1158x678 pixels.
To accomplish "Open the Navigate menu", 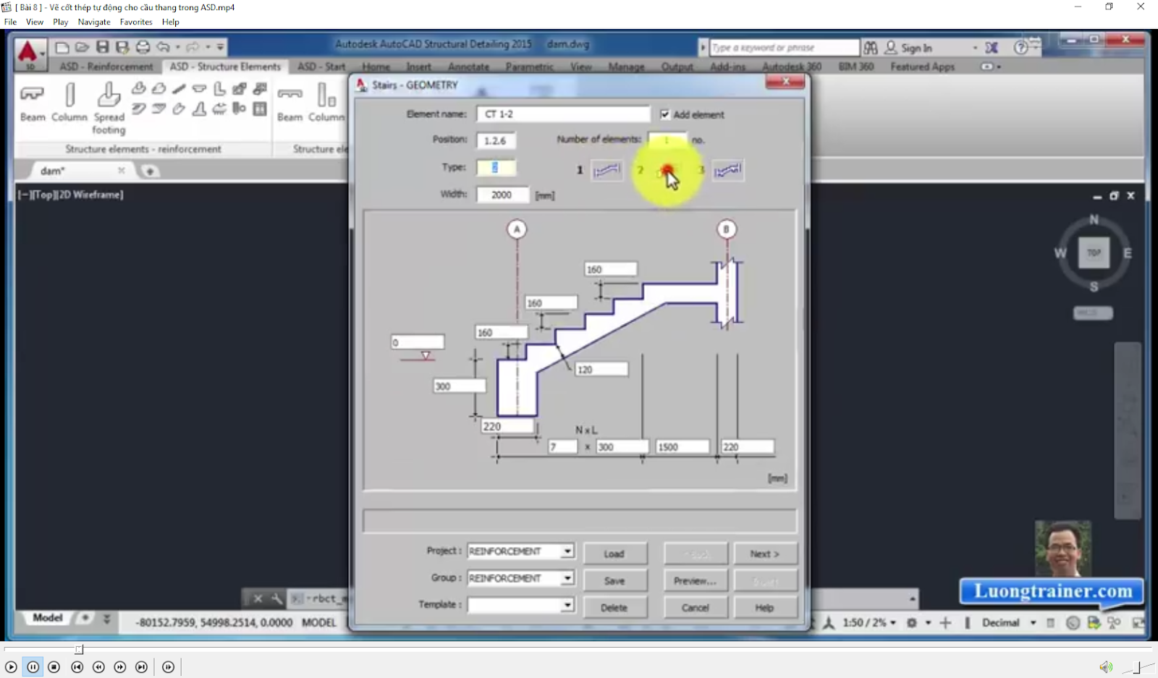I will (94, 22).
